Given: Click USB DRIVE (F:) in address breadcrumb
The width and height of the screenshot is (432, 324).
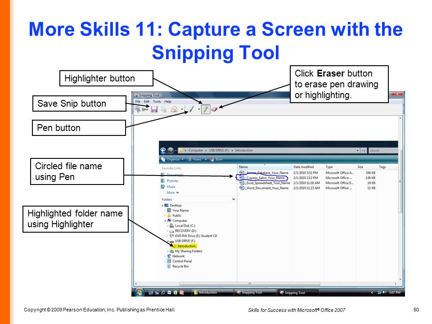Looking at the screenshot, I should 219,150.
